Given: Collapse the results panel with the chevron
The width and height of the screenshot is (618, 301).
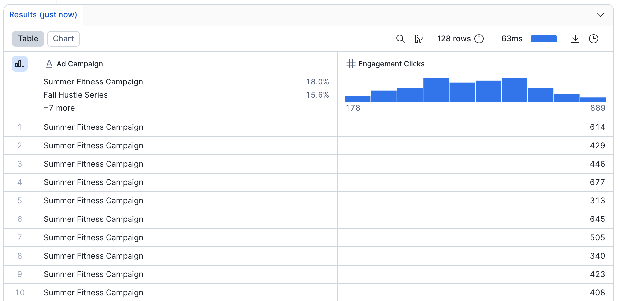Looking at the screenshot, I should (600, 15).
